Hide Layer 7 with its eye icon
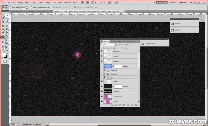The image size is (208, 126). point(102,81)
